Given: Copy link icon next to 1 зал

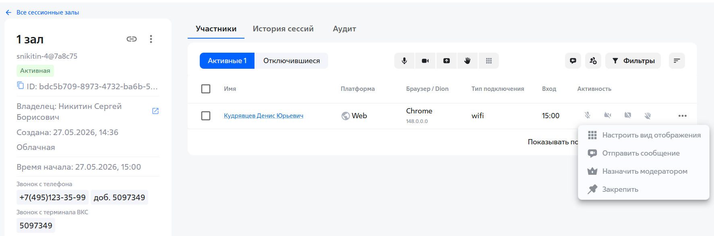Looking at the screenshot, I should 132,39.
